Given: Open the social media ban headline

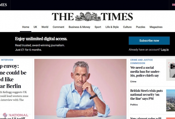Looking at the screenshot, I should click(145, 72).
